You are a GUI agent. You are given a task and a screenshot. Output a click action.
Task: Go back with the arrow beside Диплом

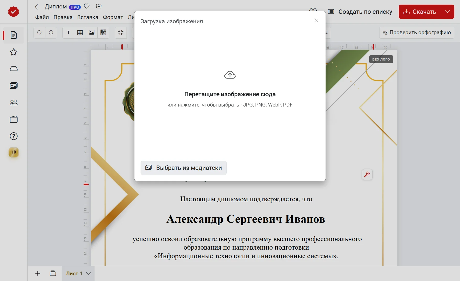pos(37,7)
